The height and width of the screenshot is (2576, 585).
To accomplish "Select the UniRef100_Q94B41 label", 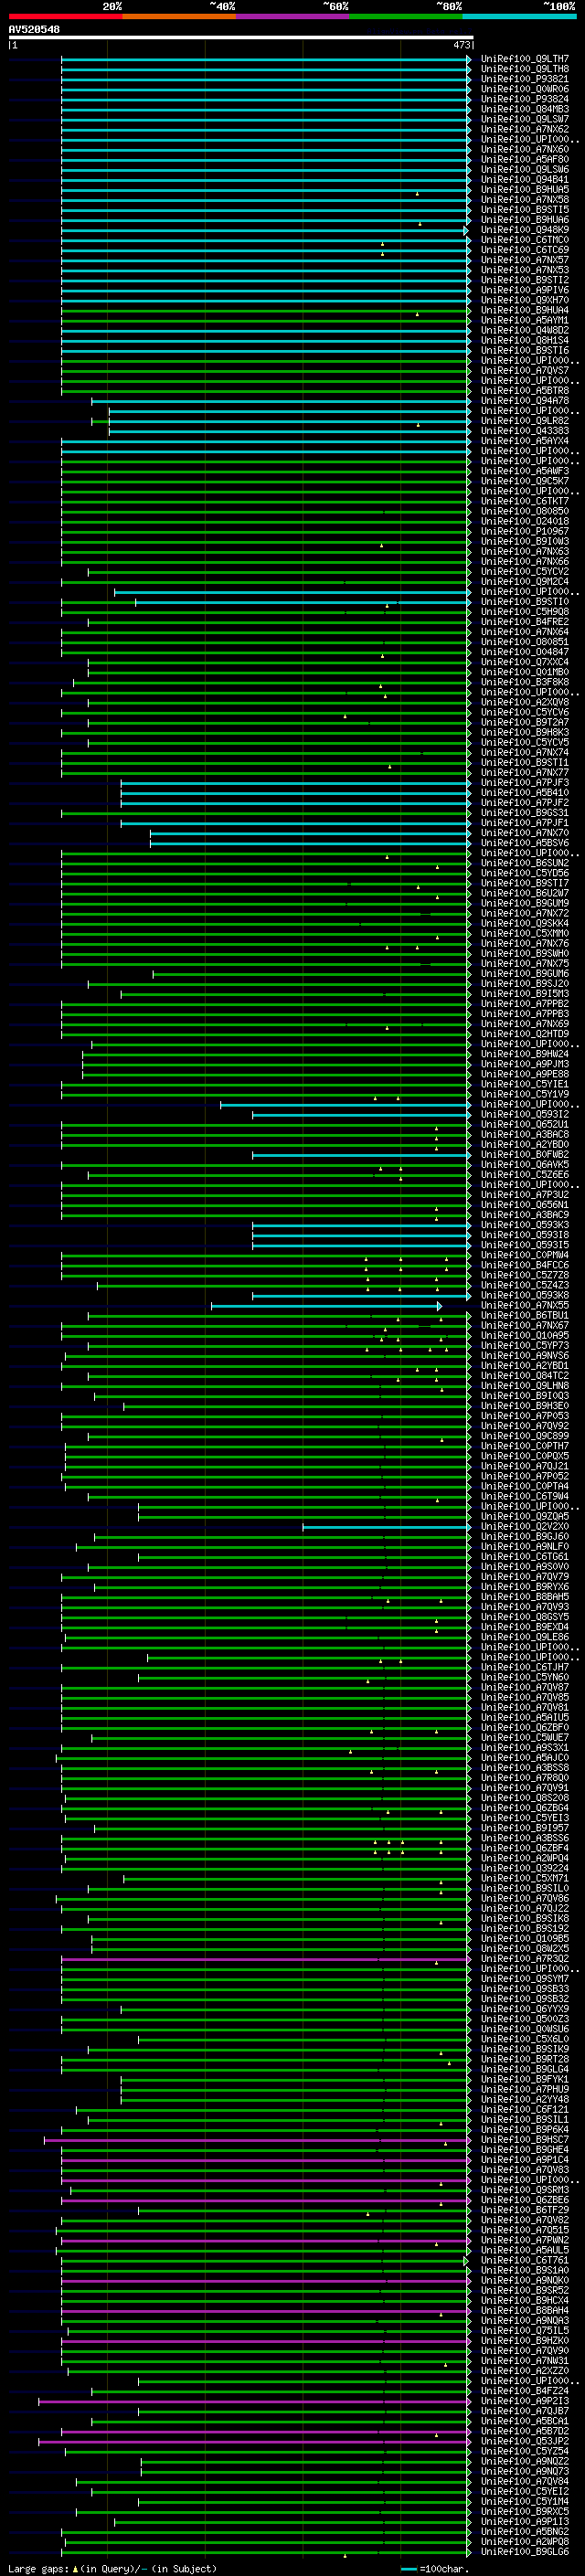I will click(524, 180).
